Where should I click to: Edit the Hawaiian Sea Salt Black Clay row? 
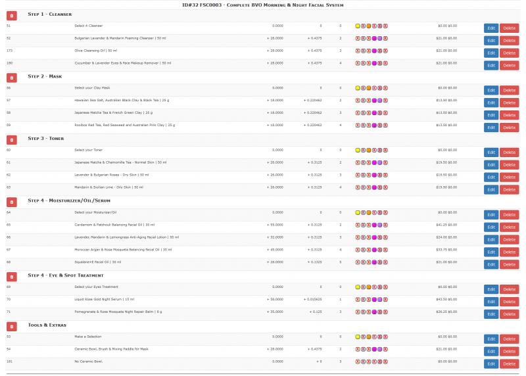coord(491,103)
